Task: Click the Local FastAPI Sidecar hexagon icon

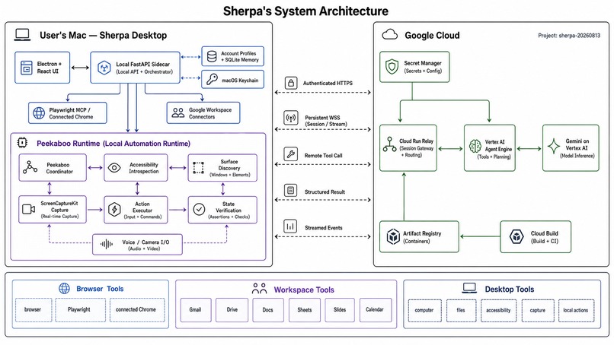Action: [x=104, y=68]
